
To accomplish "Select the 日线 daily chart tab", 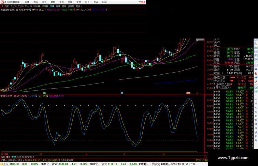I will coord(52,6).
